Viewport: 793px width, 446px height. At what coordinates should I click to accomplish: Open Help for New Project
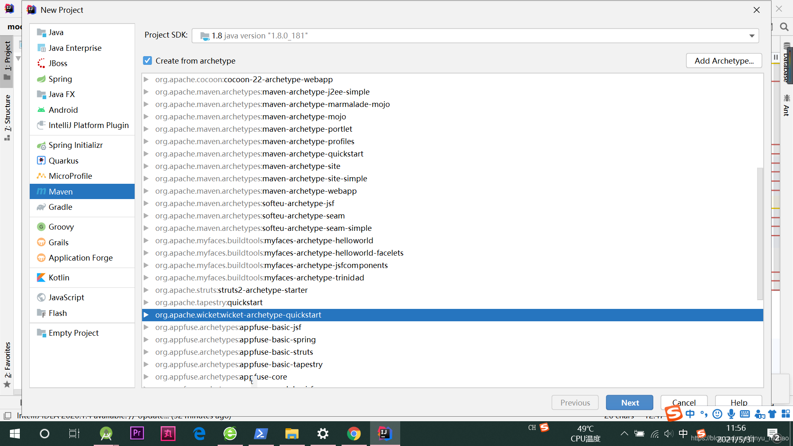click(738, 402)
